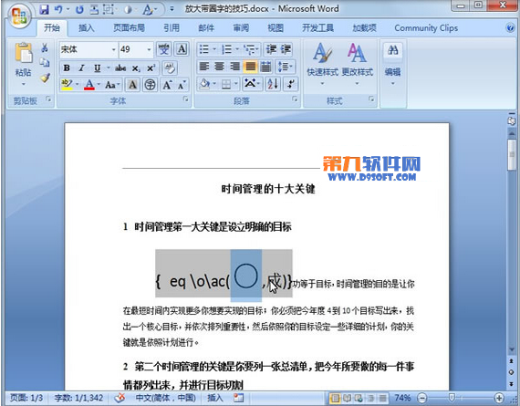Image resolution: width=520 pixels, height=406 pixels.
Task: Click the 74% zoom level
Action: (402, 398)
